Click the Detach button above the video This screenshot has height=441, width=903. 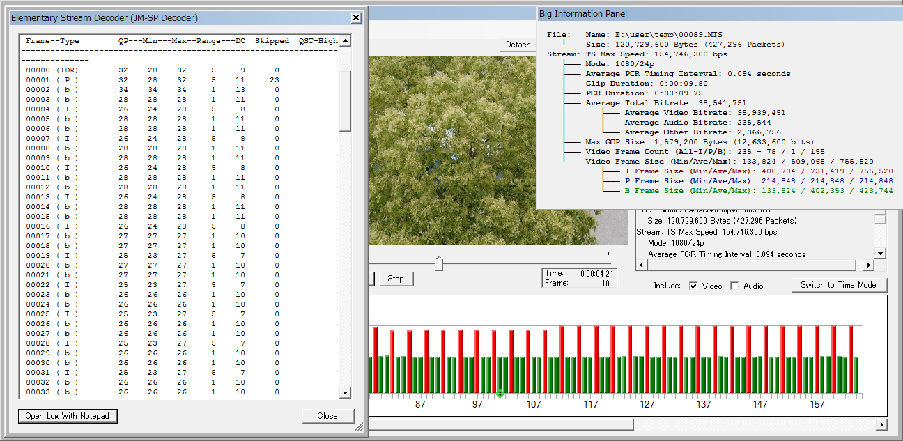pyautogui.click(x=518, y=45)
